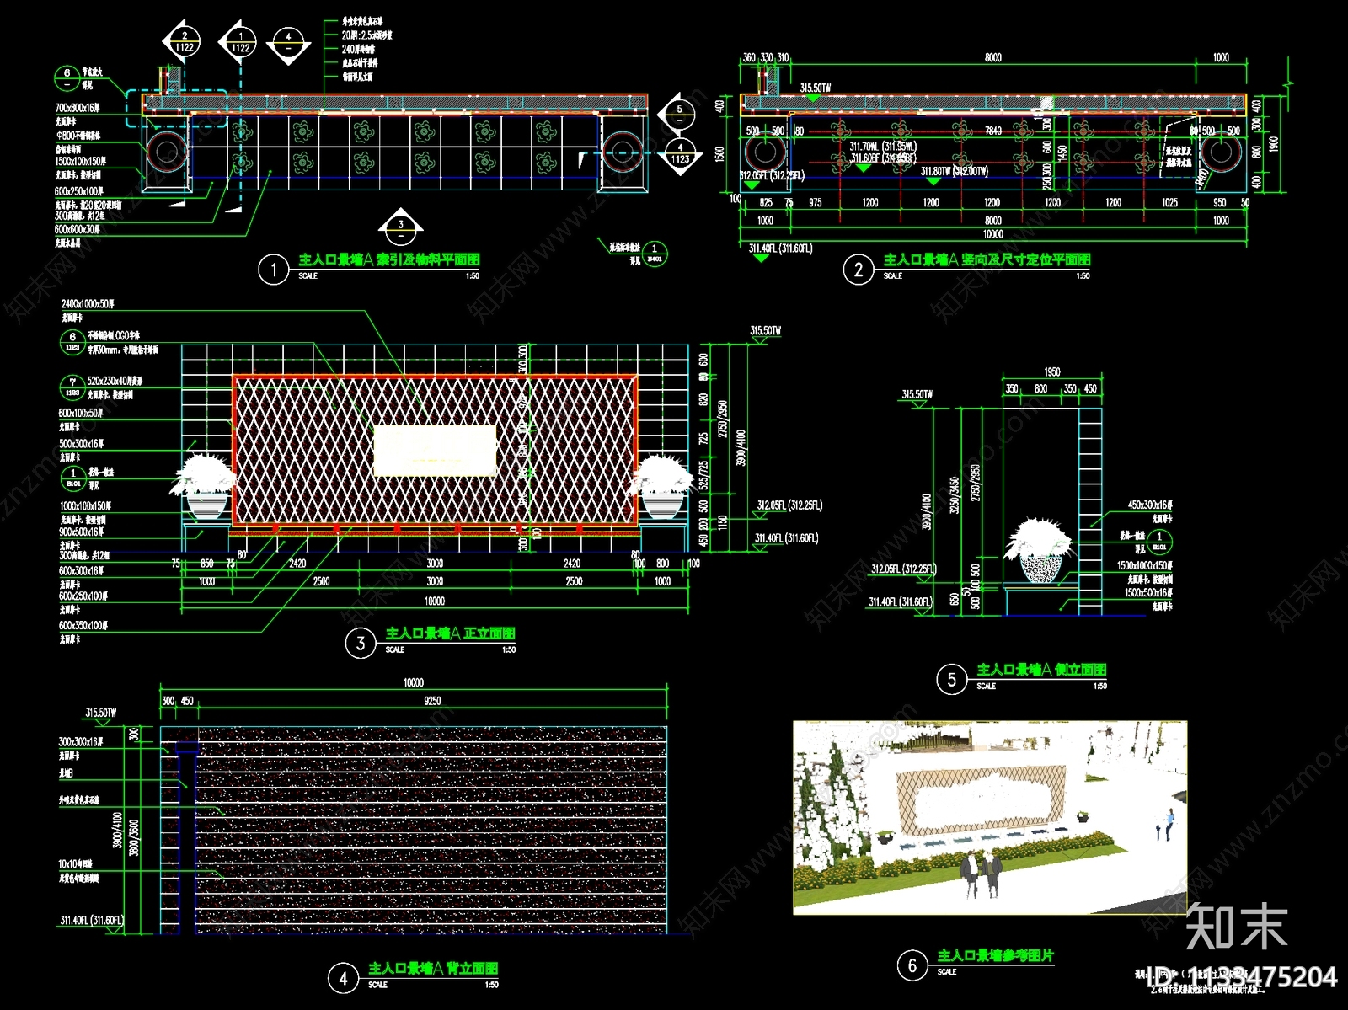Click the 240 wall layer note above plan
The height and width of the screenshot is (1010, 1348).
pyautogui.click(x=359, y=50)
